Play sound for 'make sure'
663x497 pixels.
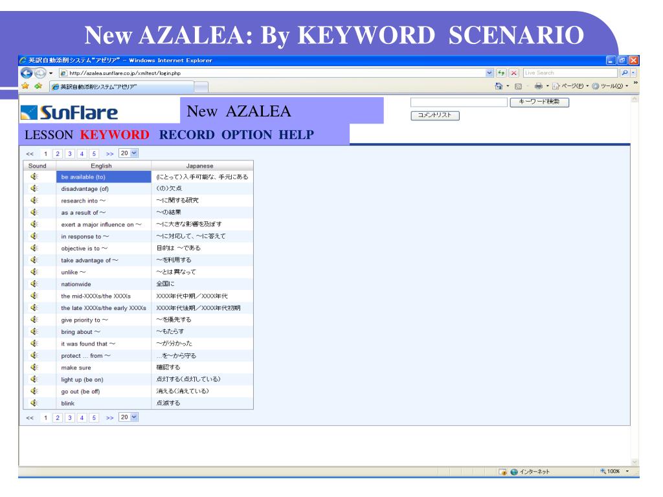(x=34, y=368)
